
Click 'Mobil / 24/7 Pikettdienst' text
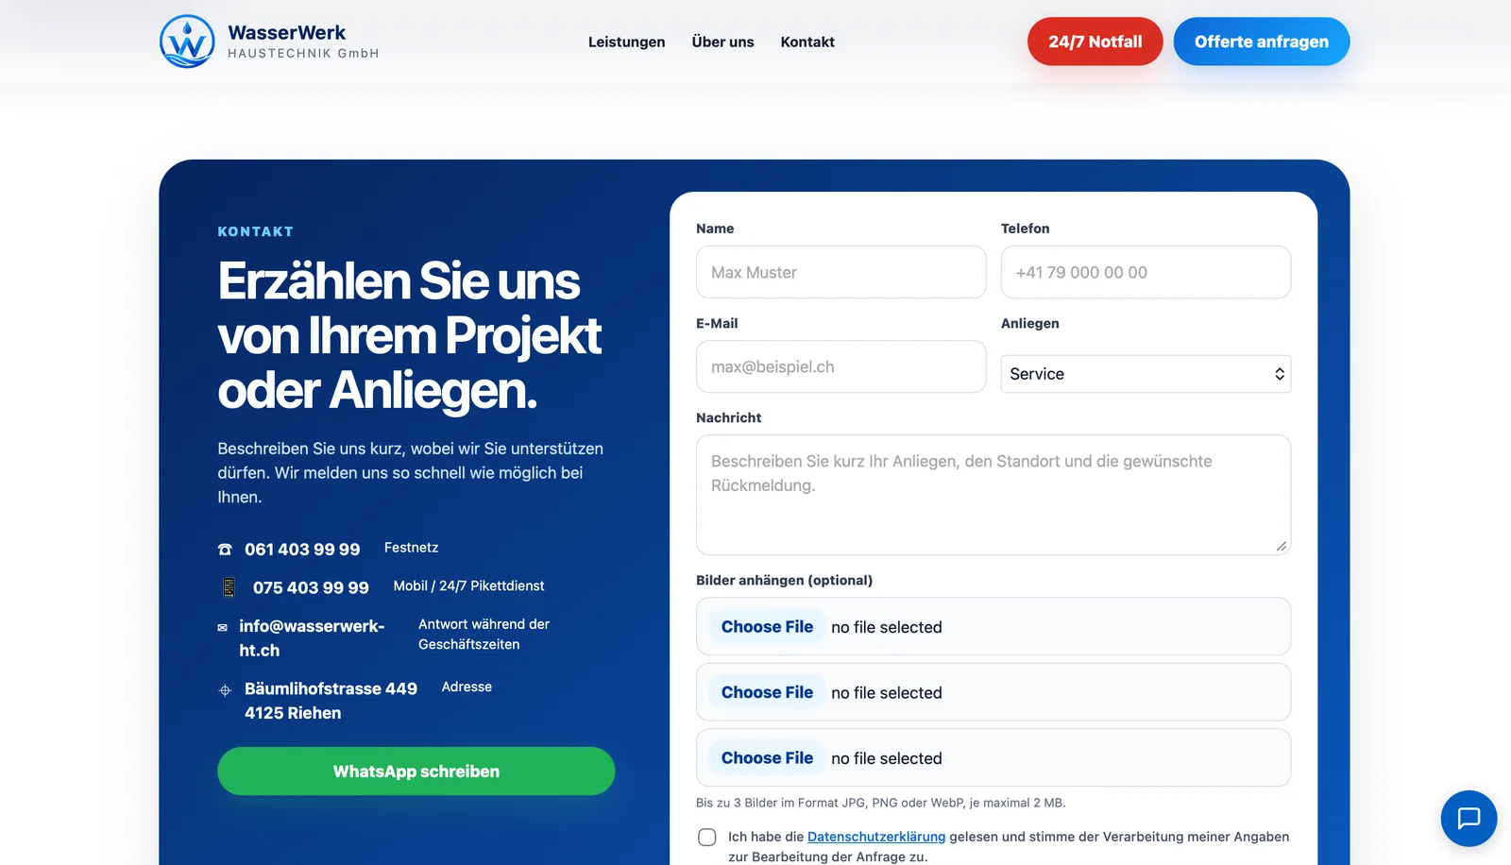pos(468,585)
